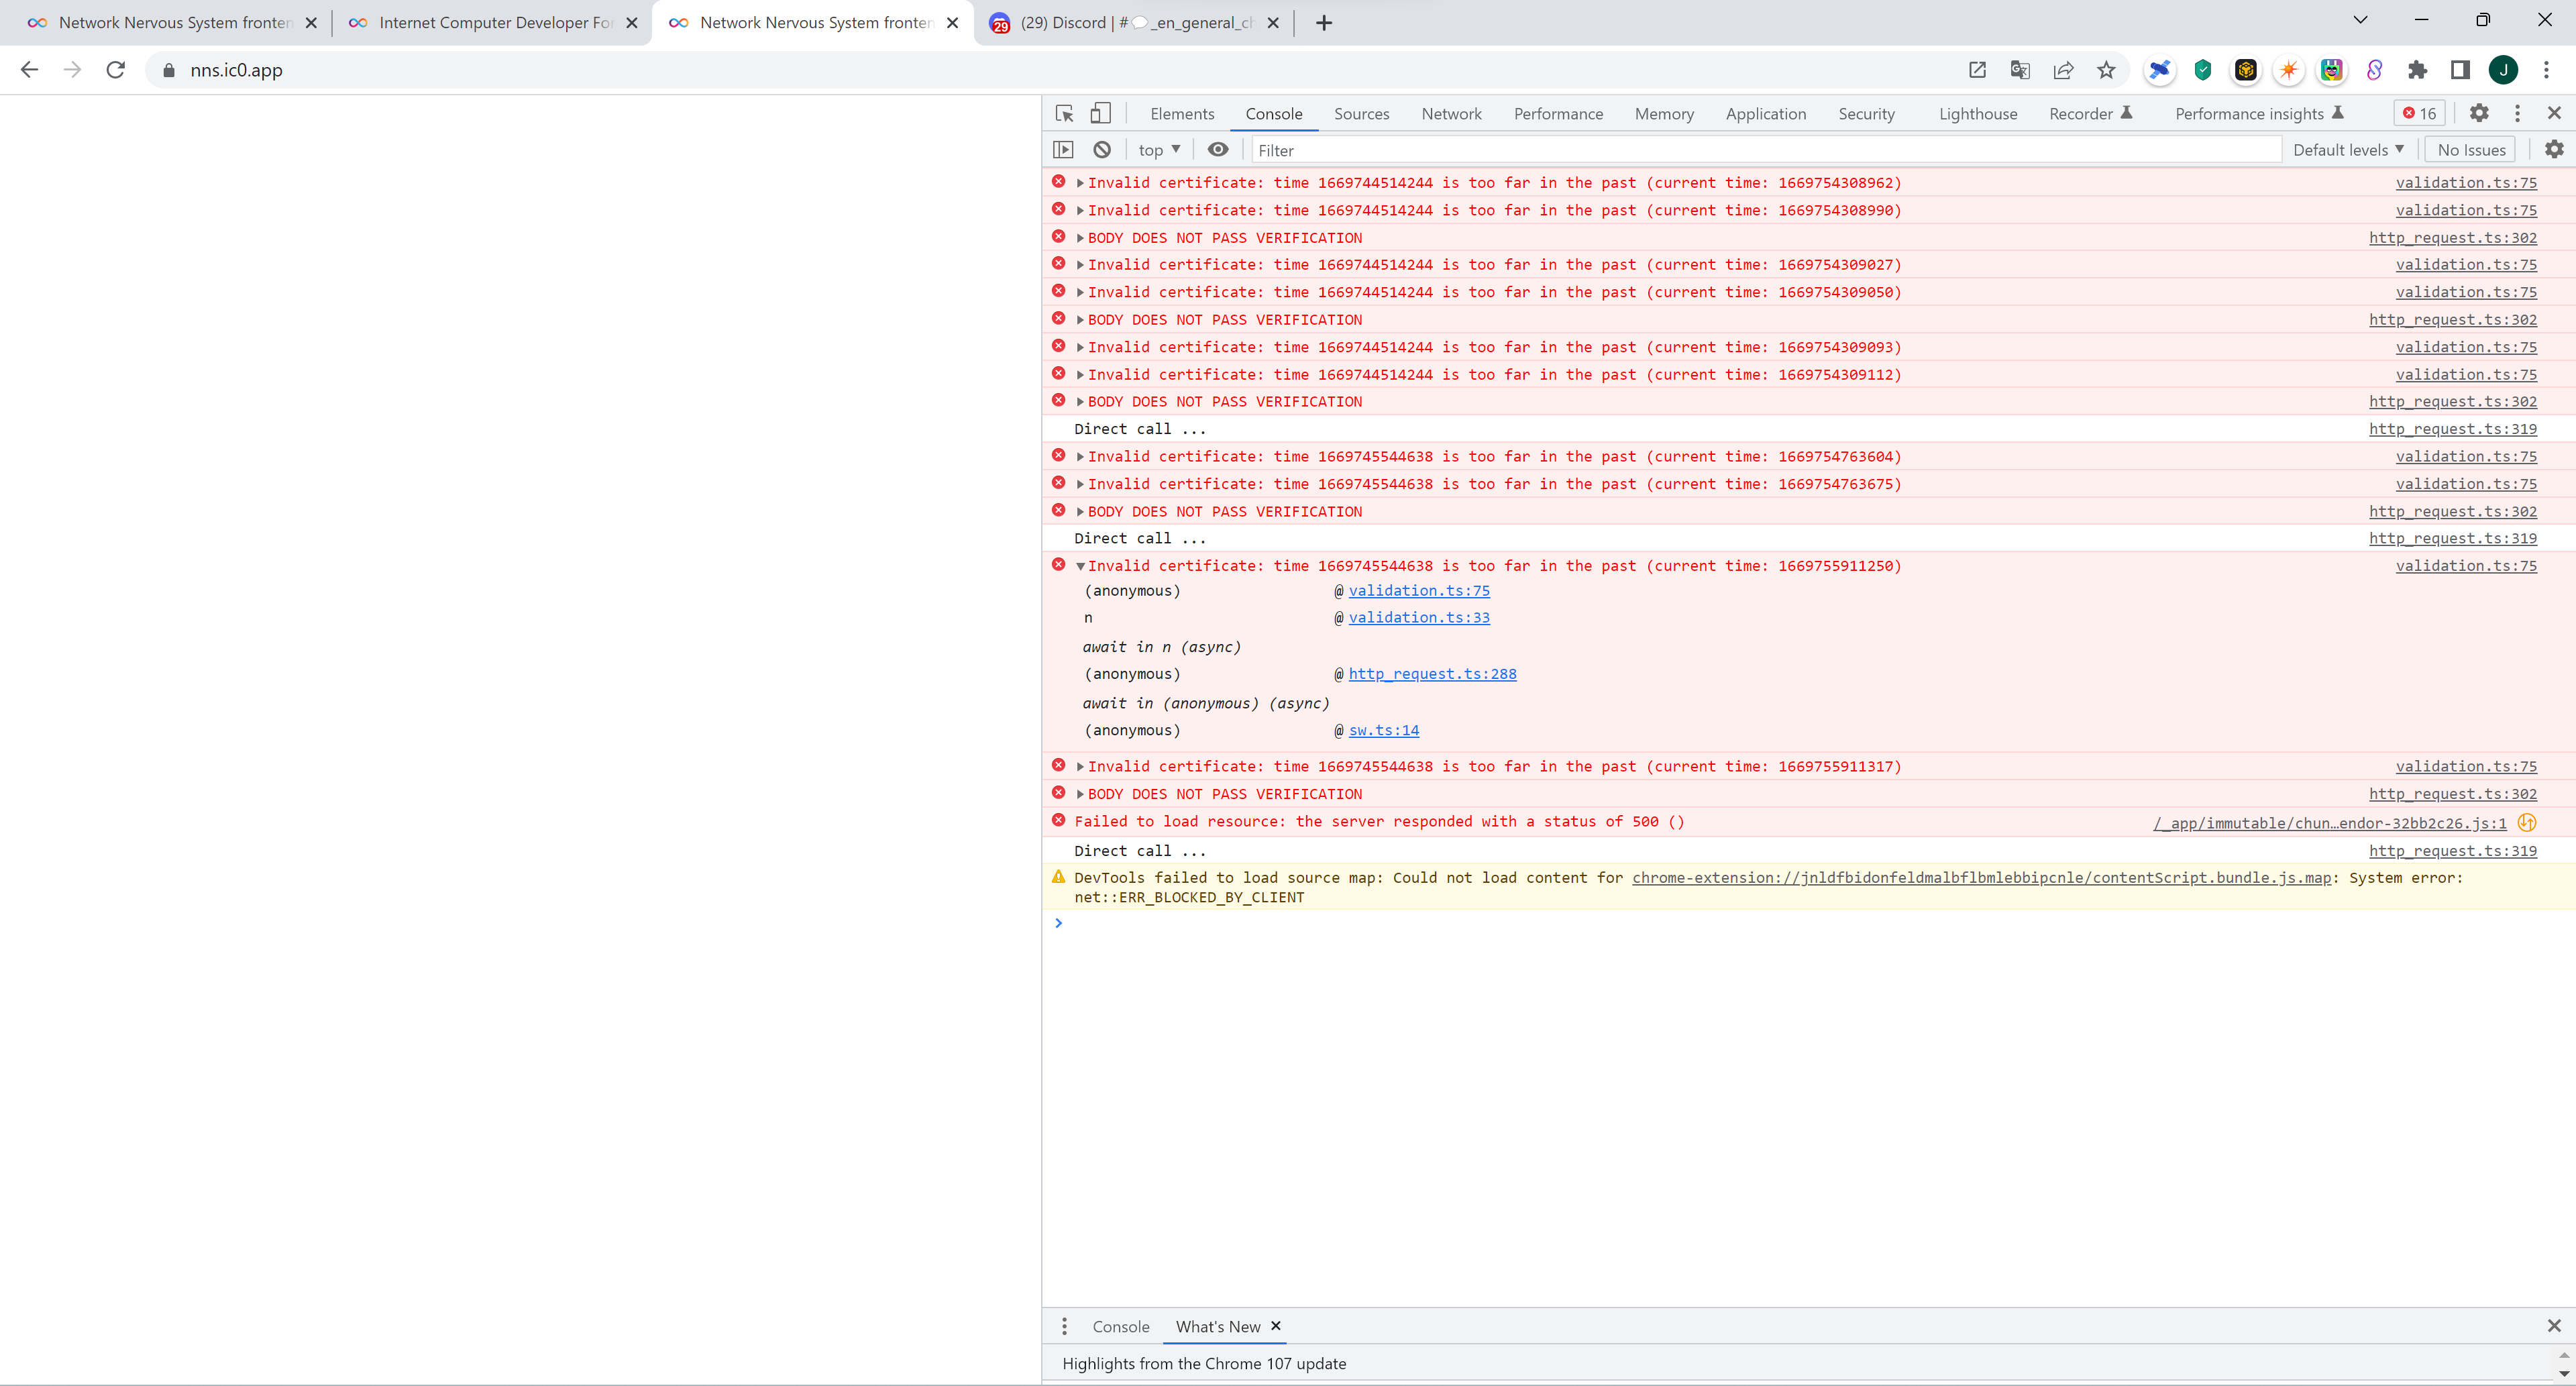Show the console sidebar panel icon
The width and height of the screenshot is (2576, 1386).
(1063, 149)
